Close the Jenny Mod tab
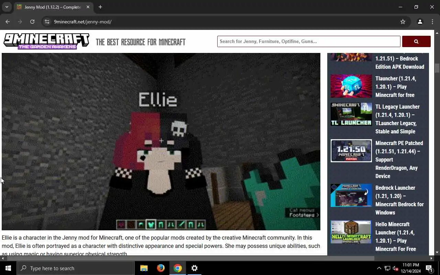The height and width of the screenshot is (275, 440). pos(88,7)
